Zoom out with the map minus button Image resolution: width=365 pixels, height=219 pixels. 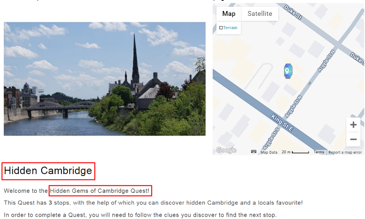click(x=353, y=139)
